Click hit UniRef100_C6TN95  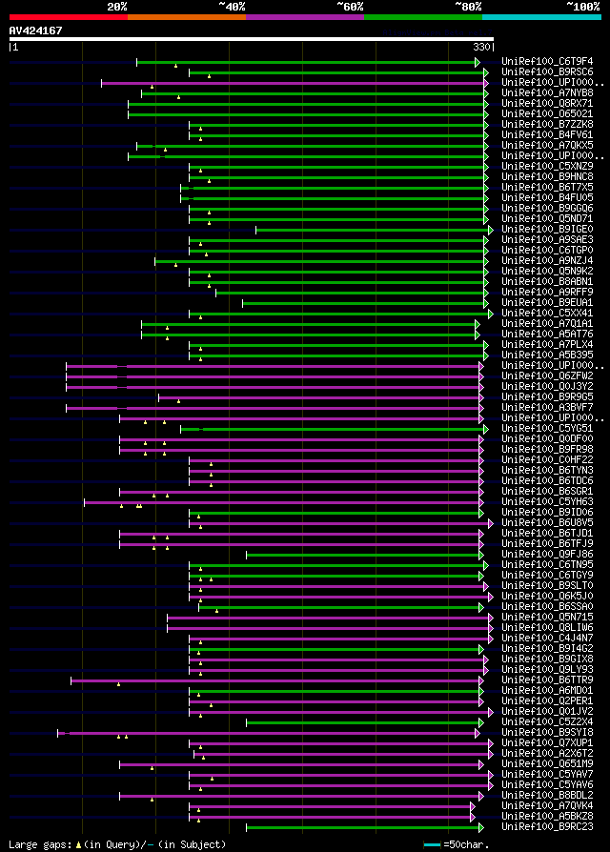click(x=547, y=564)
